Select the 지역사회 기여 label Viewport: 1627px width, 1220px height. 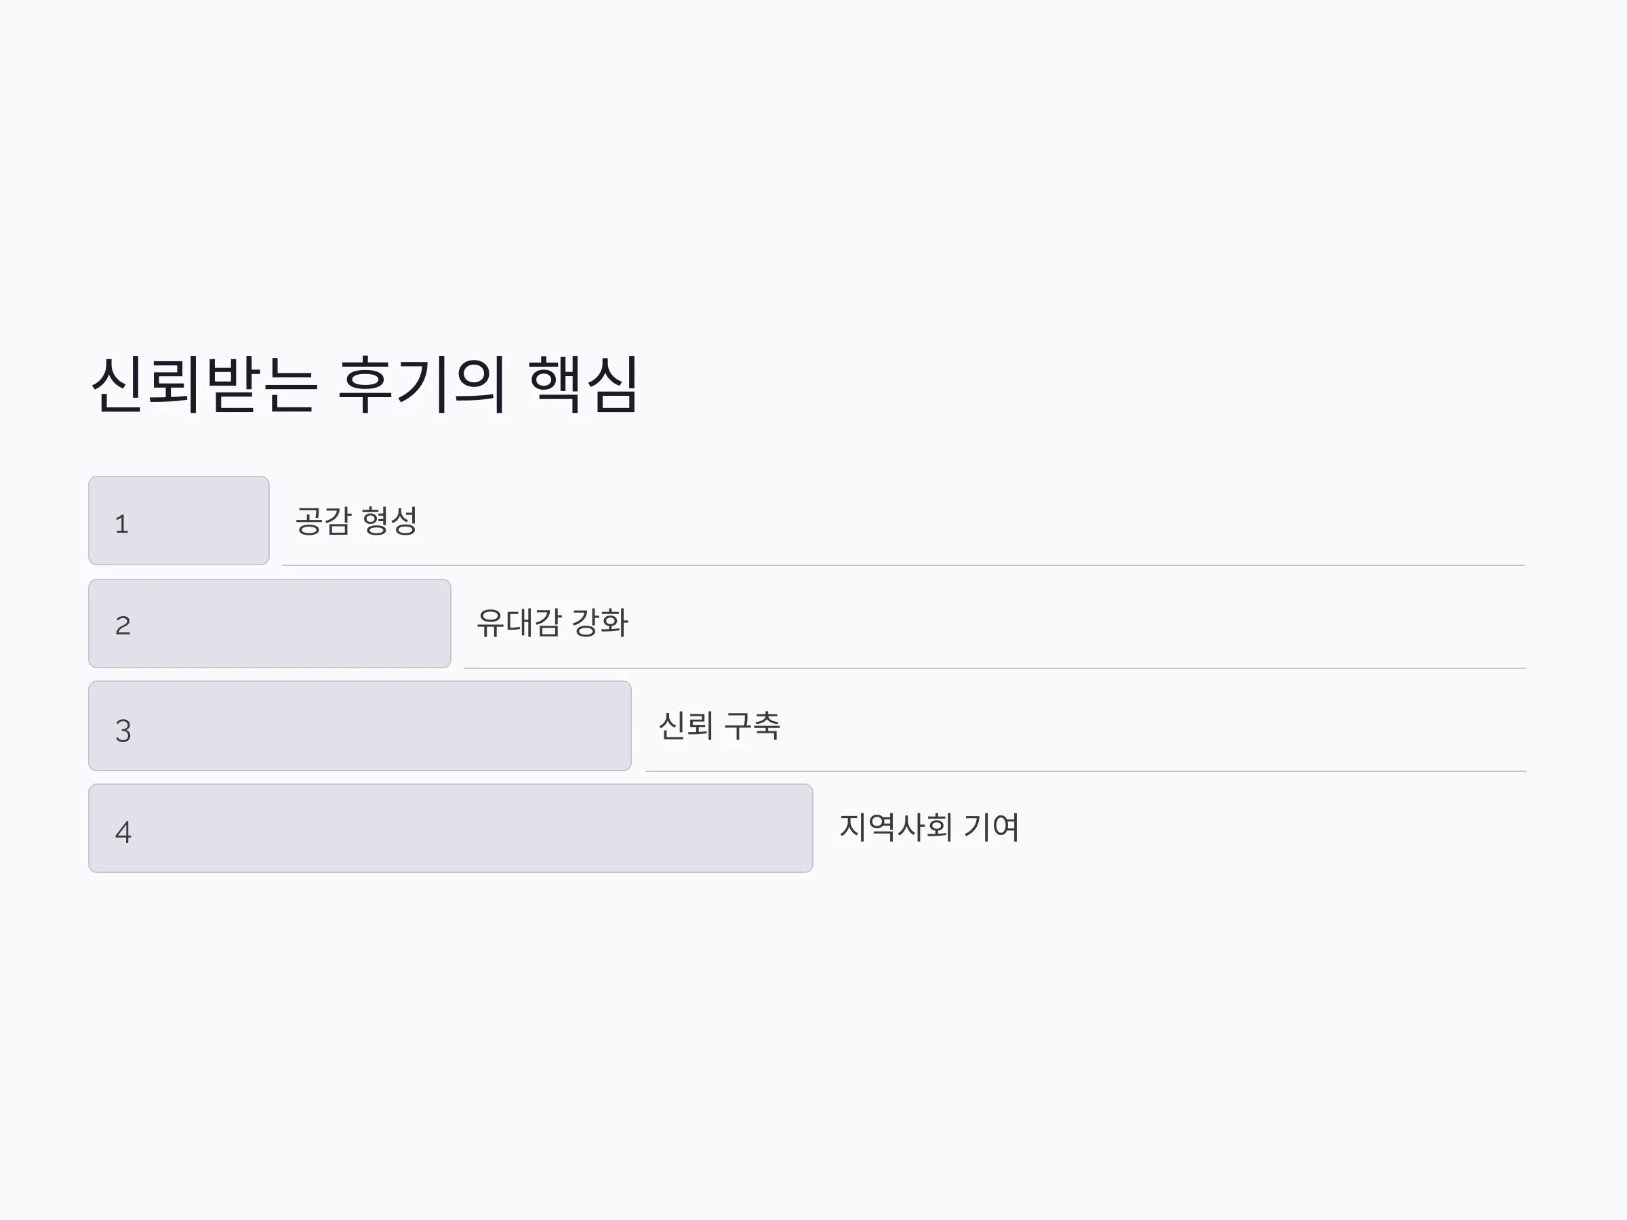click(x=929, y=828)
